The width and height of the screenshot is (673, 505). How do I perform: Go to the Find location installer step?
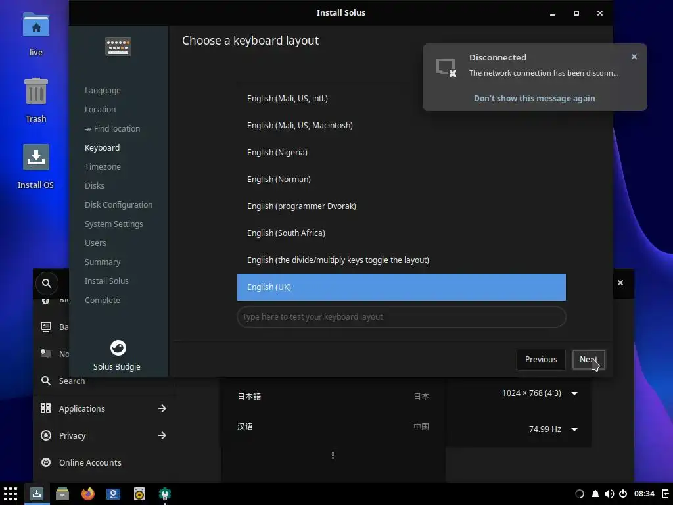pos(112,128)
